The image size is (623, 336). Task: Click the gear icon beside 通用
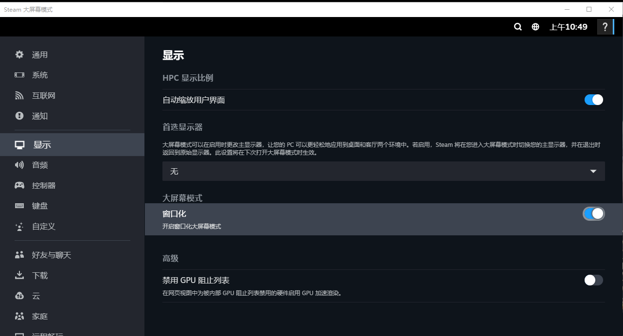coord(19,54)
